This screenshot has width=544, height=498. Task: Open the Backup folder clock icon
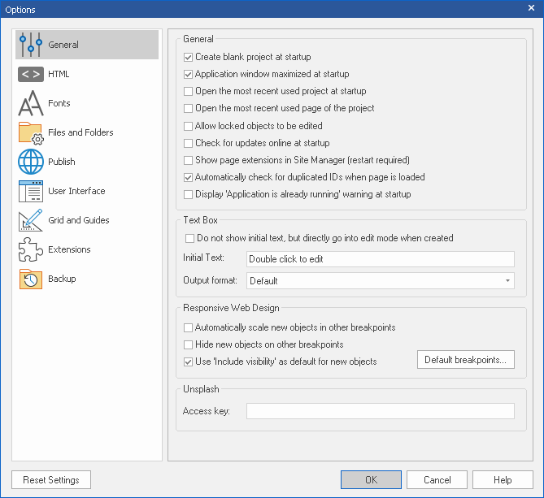(31, 279)
